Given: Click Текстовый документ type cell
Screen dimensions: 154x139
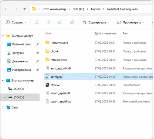Looking at the screenshot, I should pyautogui.click(x=137, y=101).
